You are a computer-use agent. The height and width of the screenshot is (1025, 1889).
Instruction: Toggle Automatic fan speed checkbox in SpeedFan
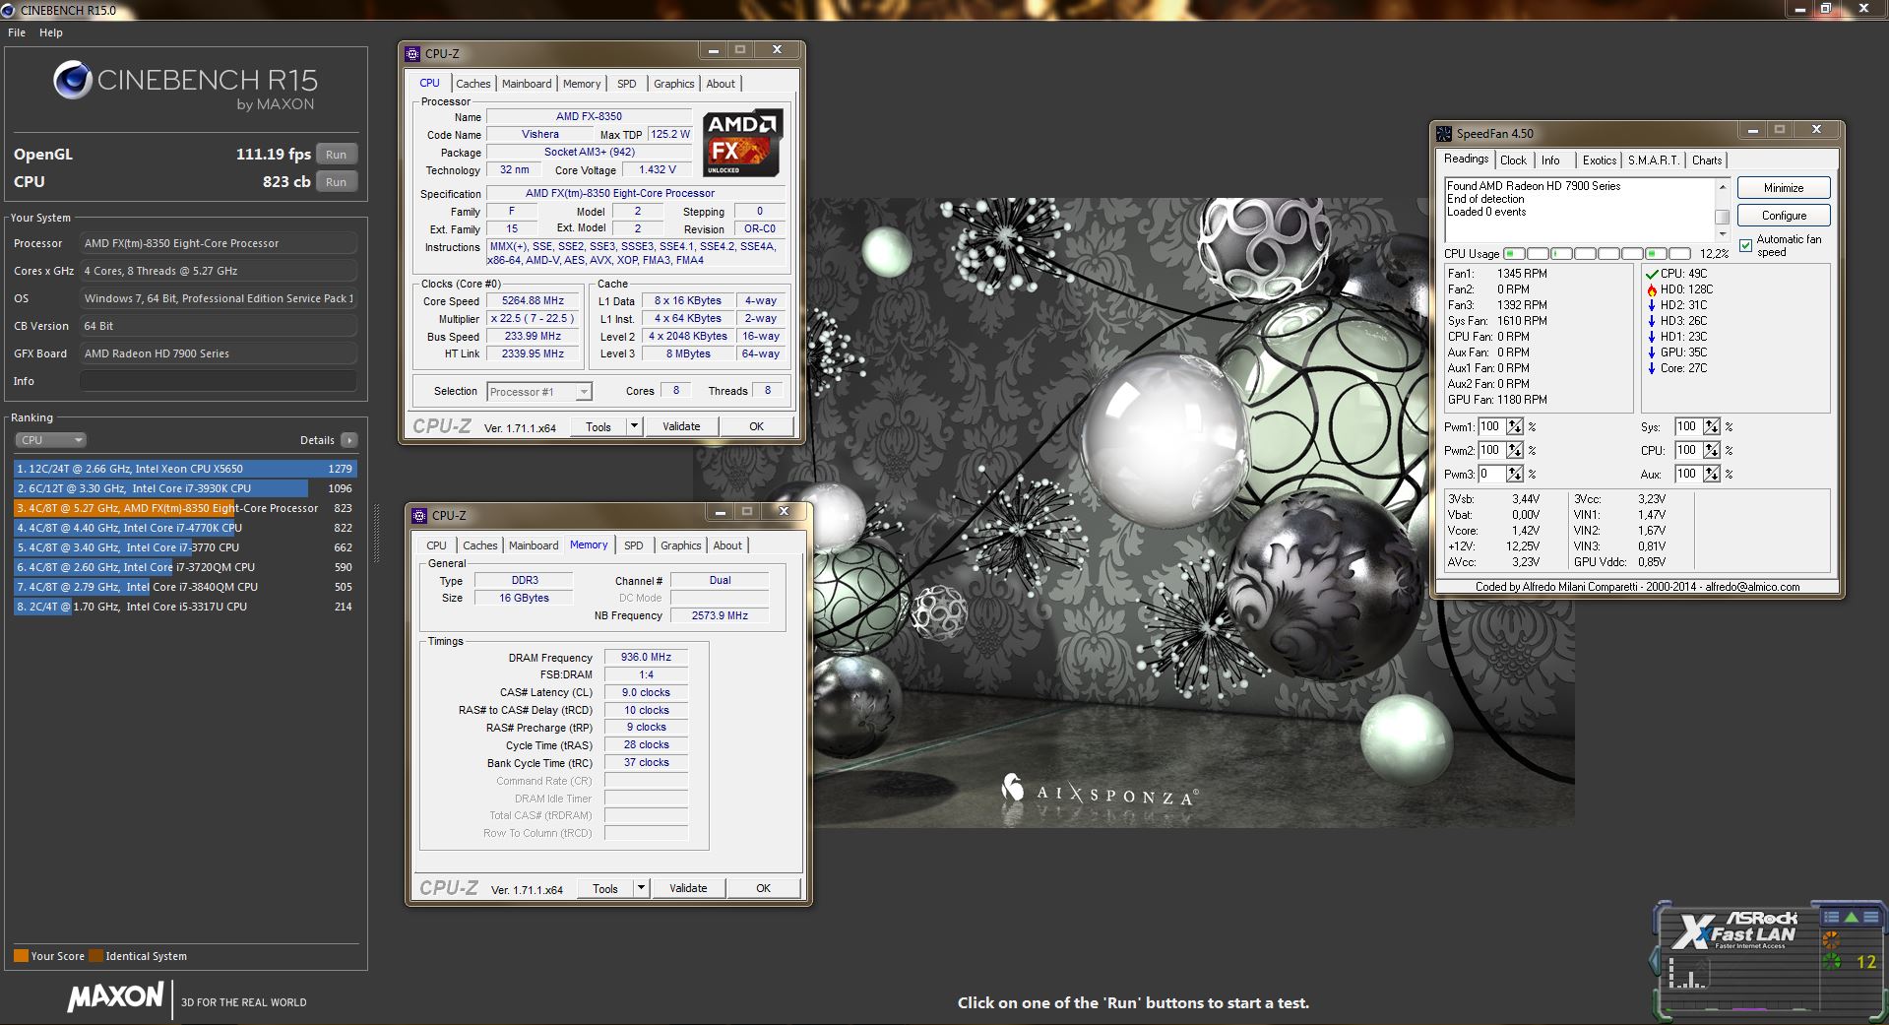[x=1745, y=245]
